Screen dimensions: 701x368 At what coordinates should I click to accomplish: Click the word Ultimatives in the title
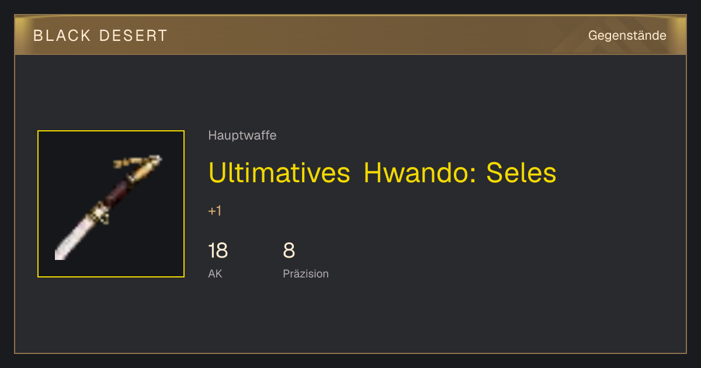279,172
